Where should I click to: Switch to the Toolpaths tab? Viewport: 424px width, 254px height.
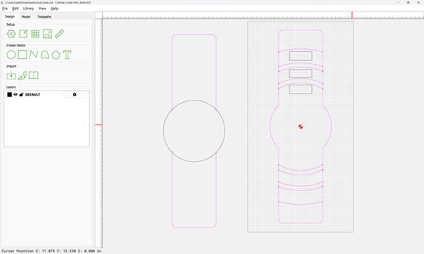click(44, 17)
